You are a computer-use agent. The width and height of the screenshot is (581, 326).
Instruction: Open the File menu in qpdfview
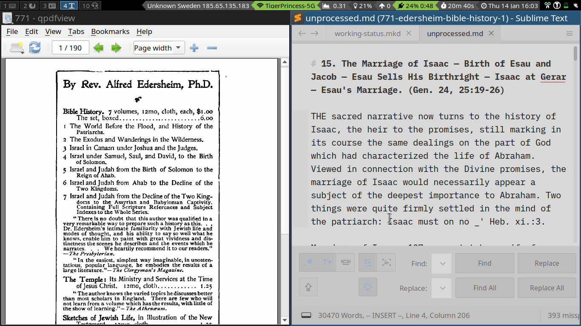tap(12, 31)
